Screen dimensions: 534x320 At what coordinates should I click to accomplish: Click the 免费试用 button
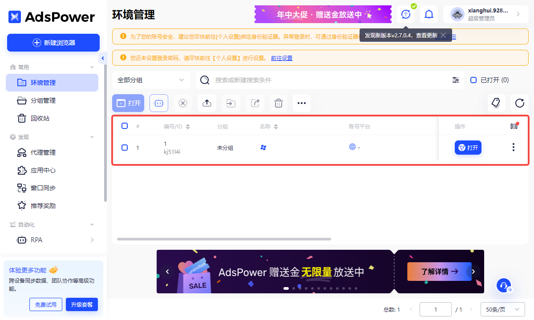point(46,304)
